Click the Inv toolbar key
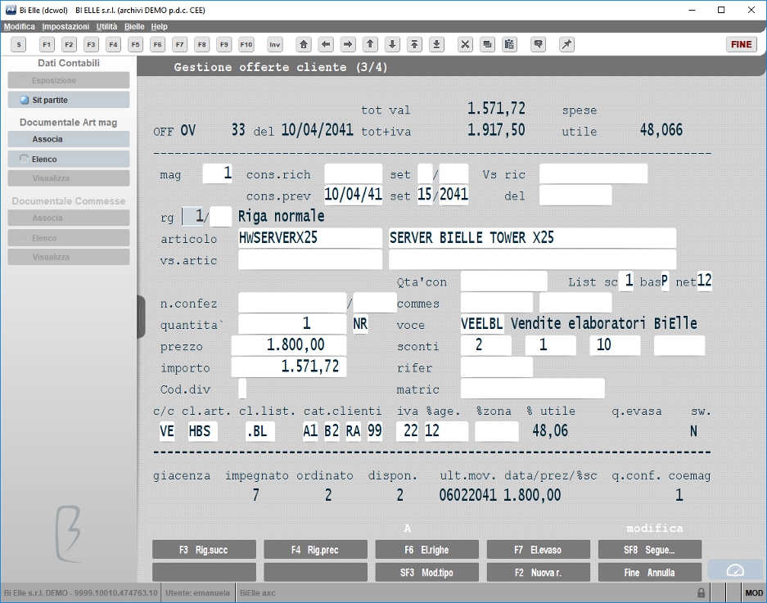 point(275,44)
